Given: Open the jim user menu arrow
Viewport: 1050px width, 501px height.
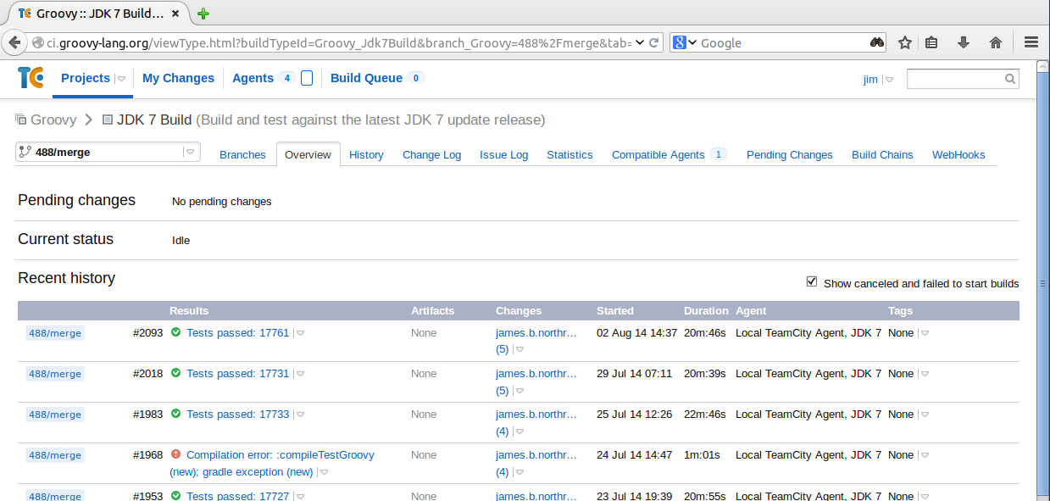Looking at the screenshot, I should pos(889,80).
